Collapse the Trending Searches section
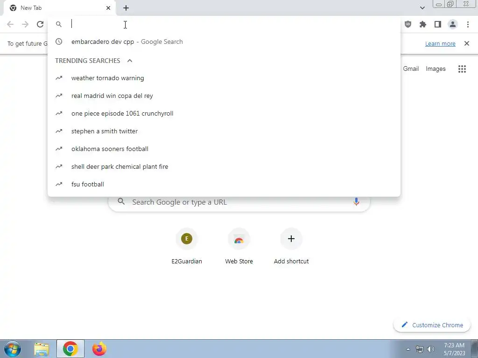This screenshot has height=358, width=478. pos(130,61)
